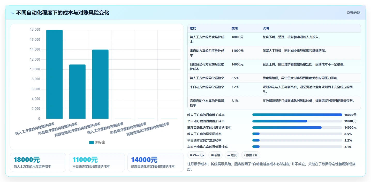This screenshot has height=182, width=371.
Task: Click the 3.2% progress bar for 半自动异常漏检率
Action: click(x=297, y=140)
